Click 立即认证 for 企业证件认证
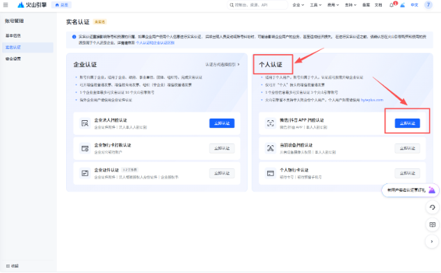Screen dimensions: 441x273 tap(222, 173)
